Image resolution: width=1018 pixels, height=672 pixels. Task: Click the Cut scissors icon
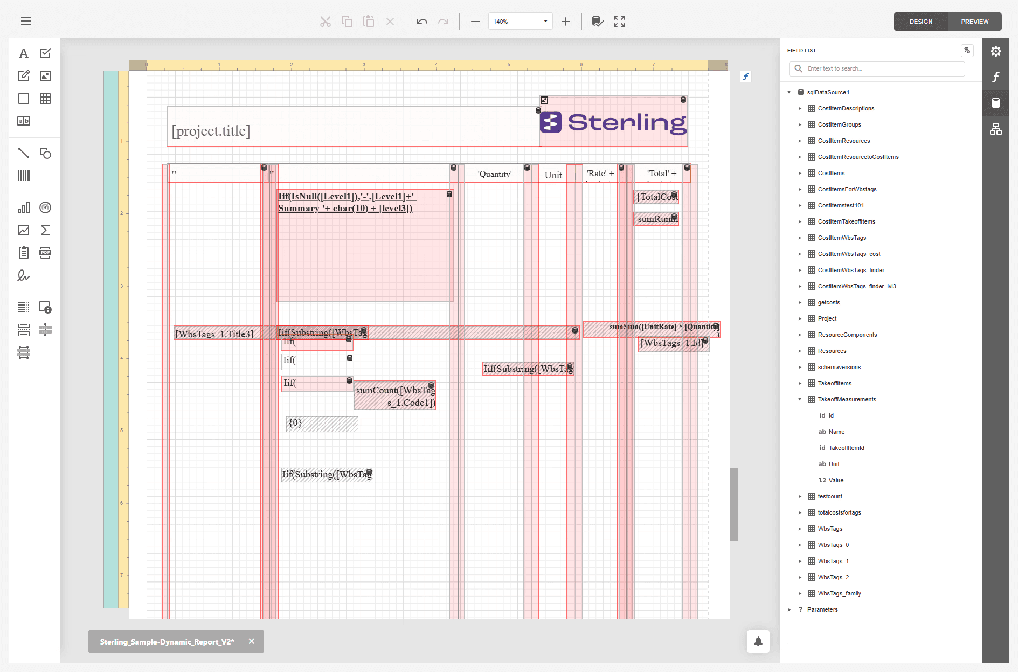(326, 22)
